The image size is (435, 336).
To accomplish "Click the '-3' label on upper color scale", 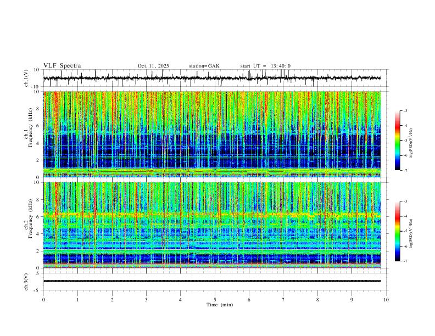I will coord(405,110).
